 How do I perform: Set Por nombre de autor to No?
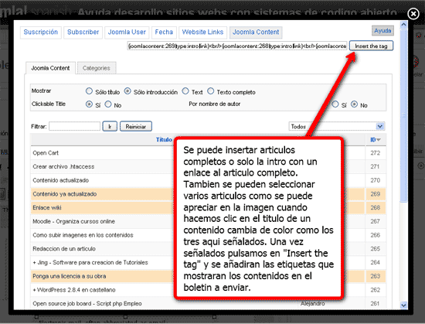(x=354, y=104)
